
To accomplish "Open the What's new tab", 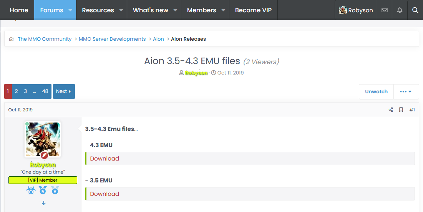I will (151, 10).
